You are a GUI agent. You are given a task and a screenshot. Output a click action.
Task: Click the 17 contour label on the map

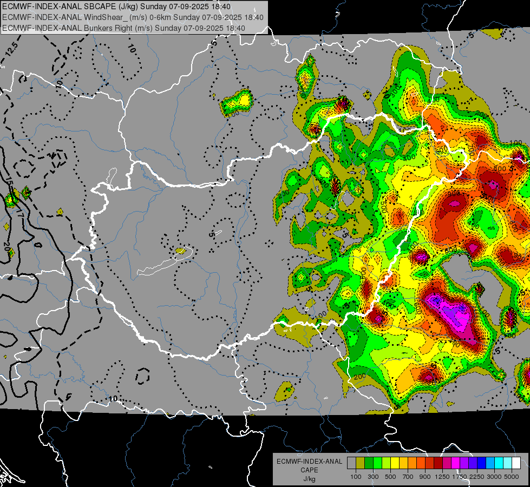click(x=19, y=214)
